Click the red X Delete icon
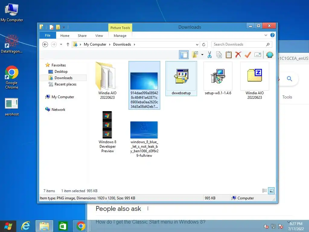The height and width of the screenshot is (232, 309). pyautogui.click(x=238, y=55)
